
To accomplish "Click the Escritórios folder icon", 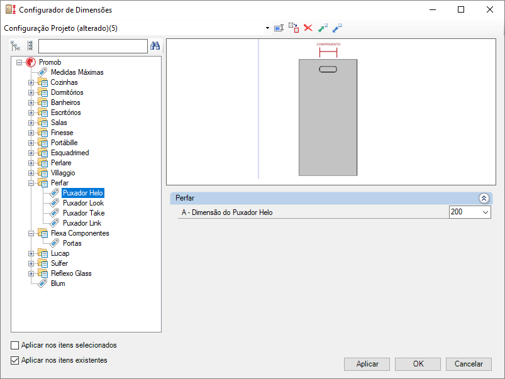I will click(x=43, y=113).
